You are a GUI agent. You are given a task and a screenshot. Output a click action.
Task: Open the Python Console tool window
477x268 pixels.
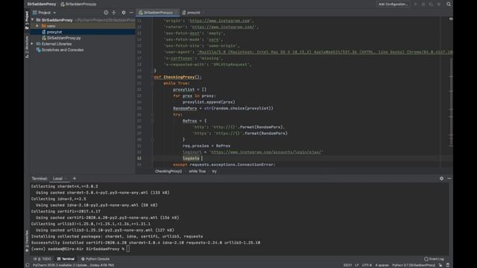95,259
